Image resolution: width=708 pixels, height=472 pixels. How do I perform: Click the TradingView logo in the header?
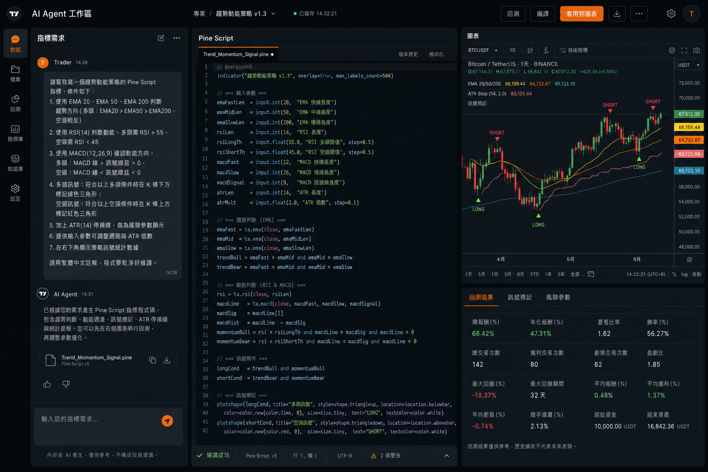click(x=14, y=14)
